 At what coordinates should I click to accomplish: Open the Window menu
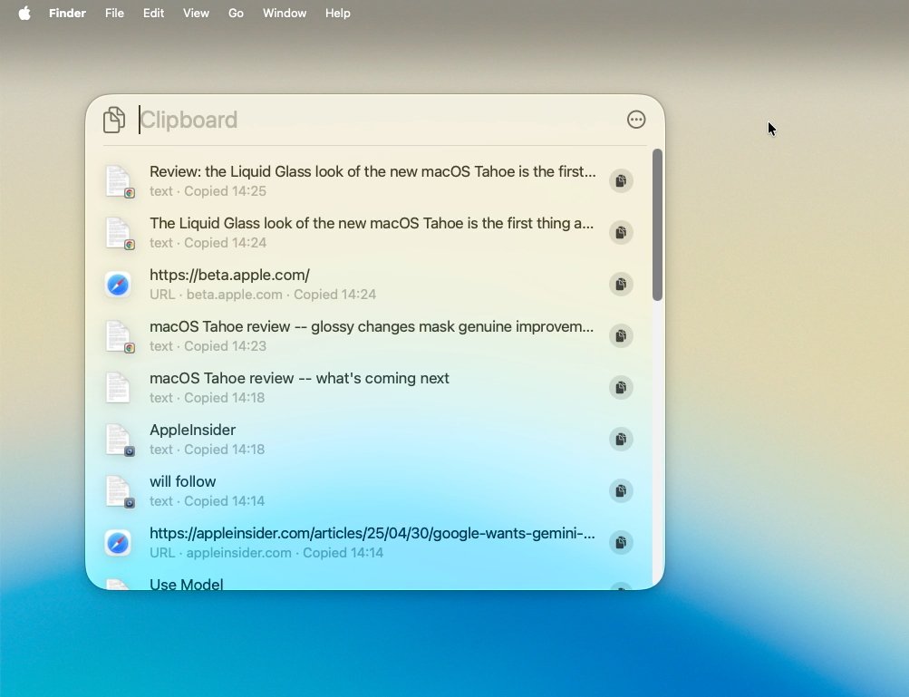coord(285,14)
